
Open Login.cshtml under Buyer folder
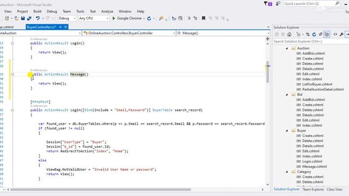pos(312,162)
